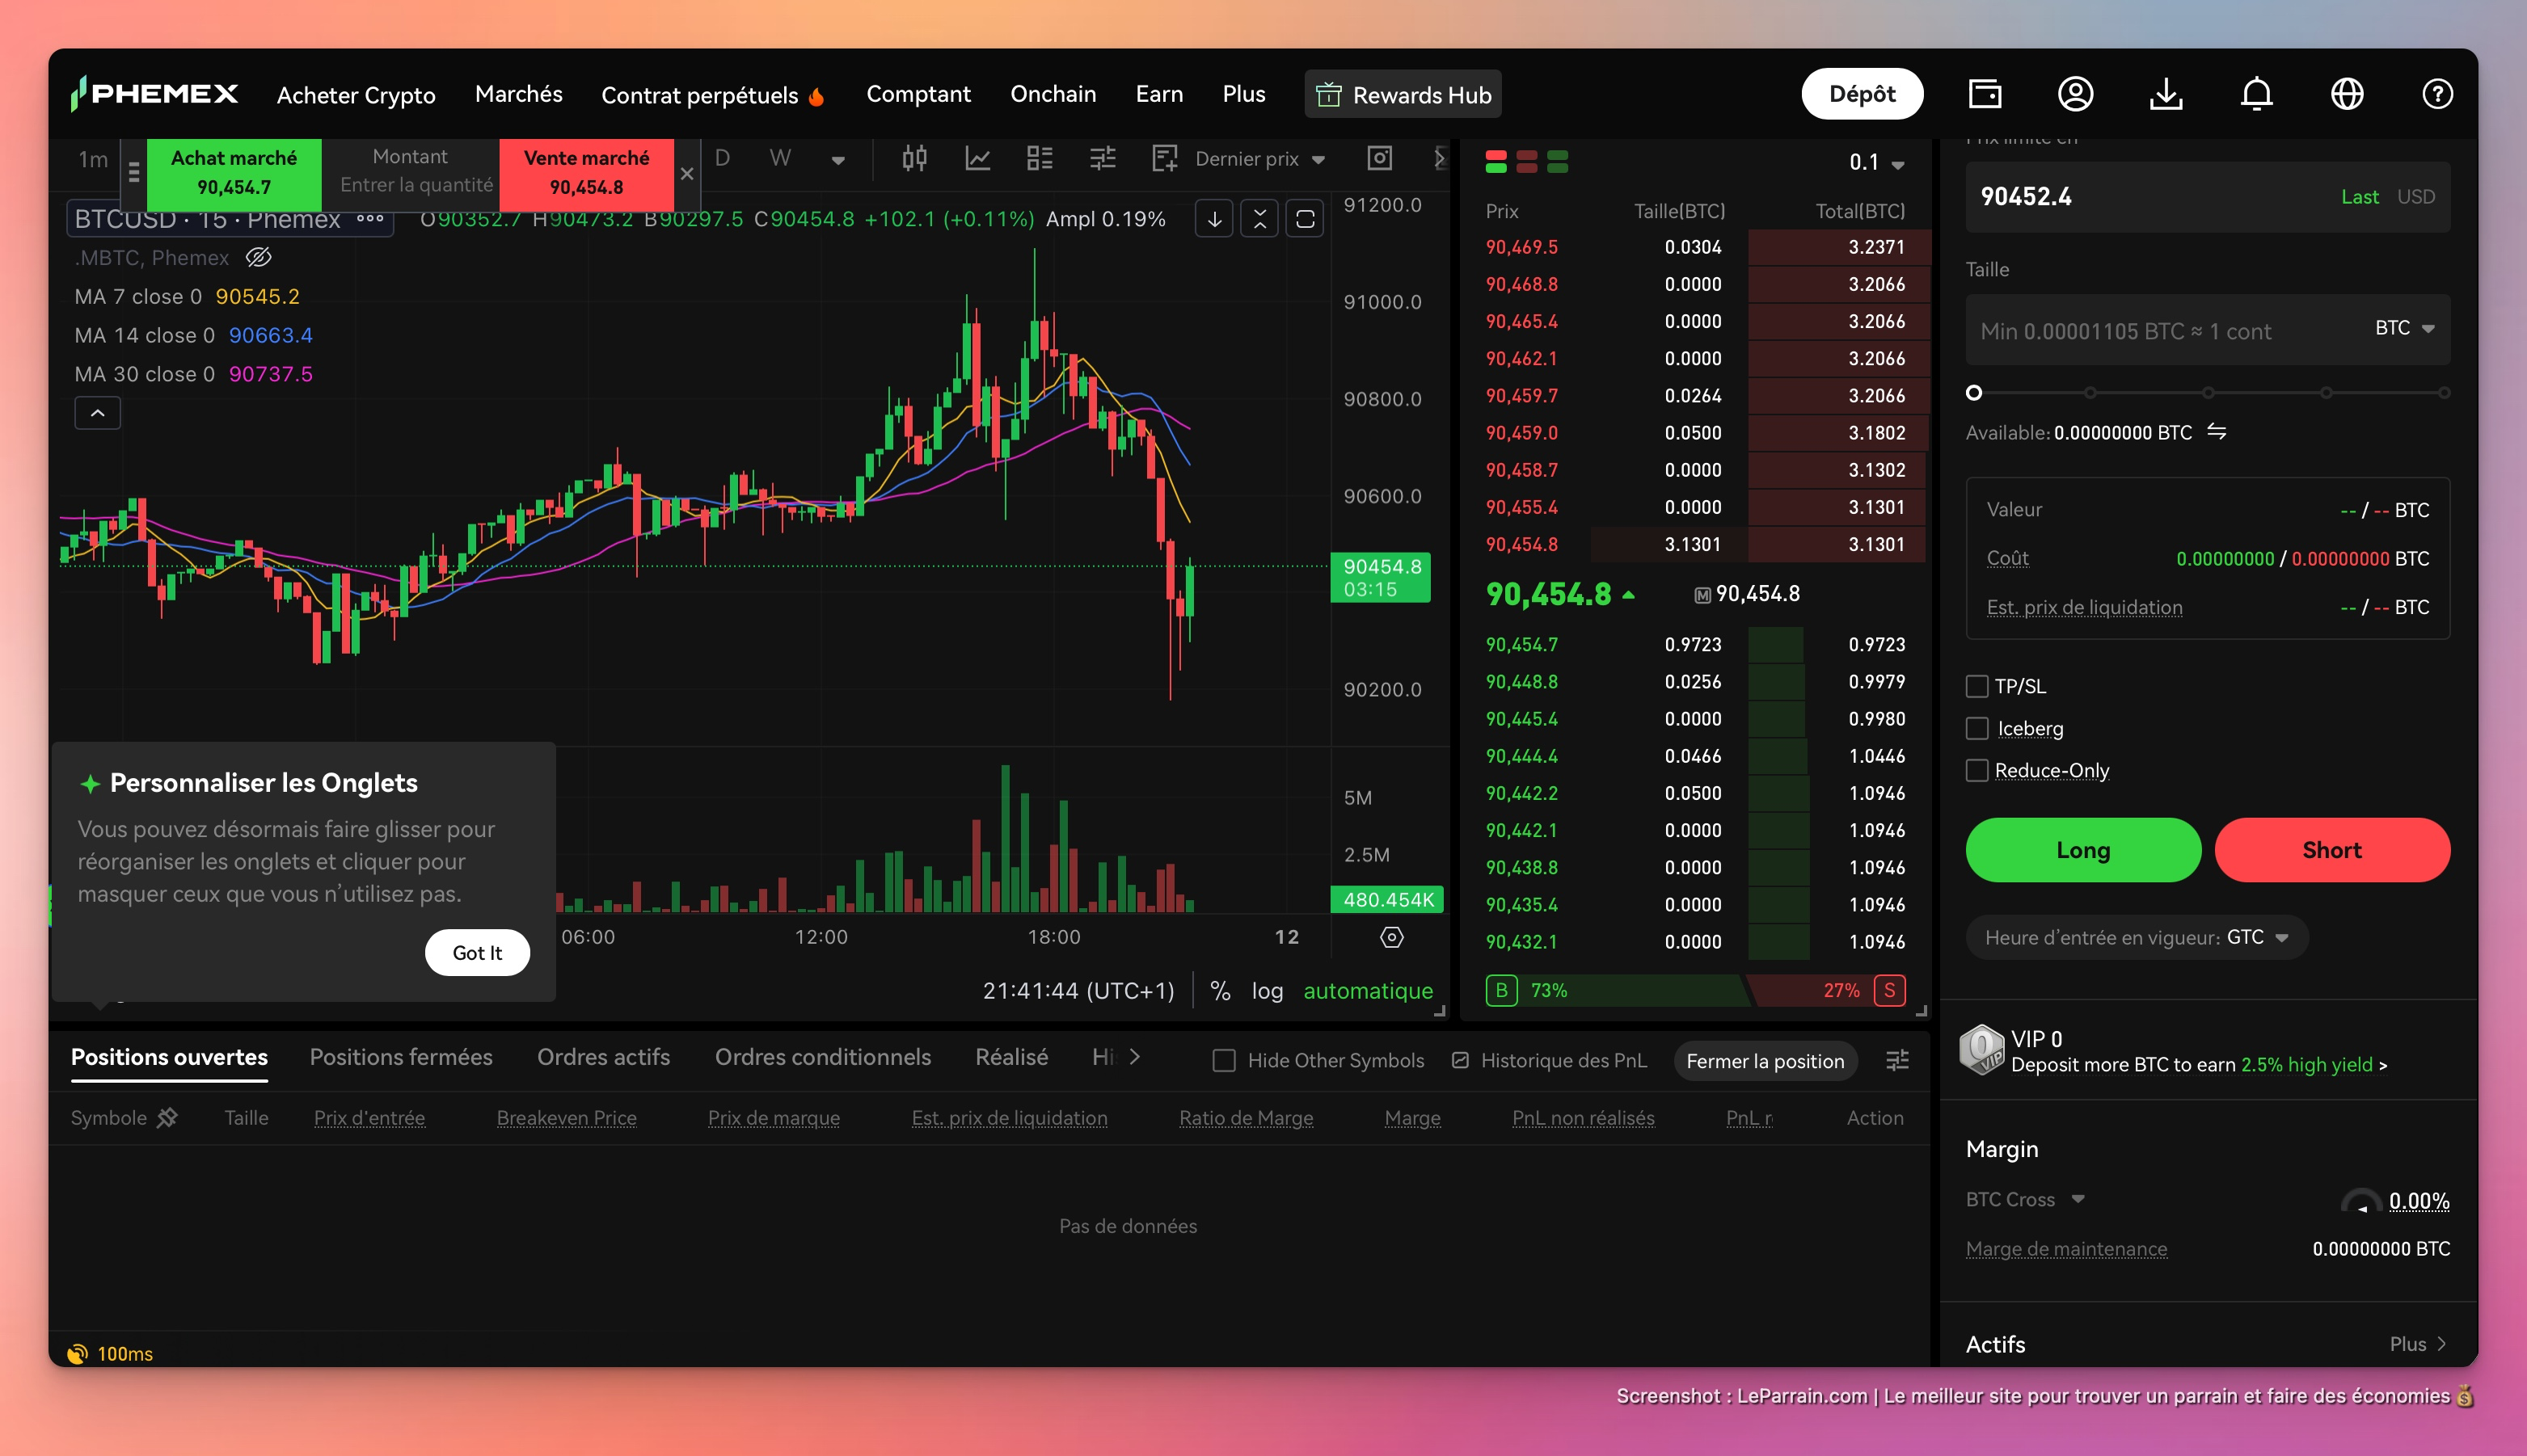The image size is (2527, 1456).
Task: Click the collapse chart panes icon
Action: [x=1259, y=219]
